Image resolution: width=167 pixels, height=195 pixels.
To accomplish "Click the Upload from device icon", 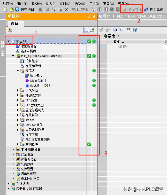I will pyautogui.click(x=105, y=10).
